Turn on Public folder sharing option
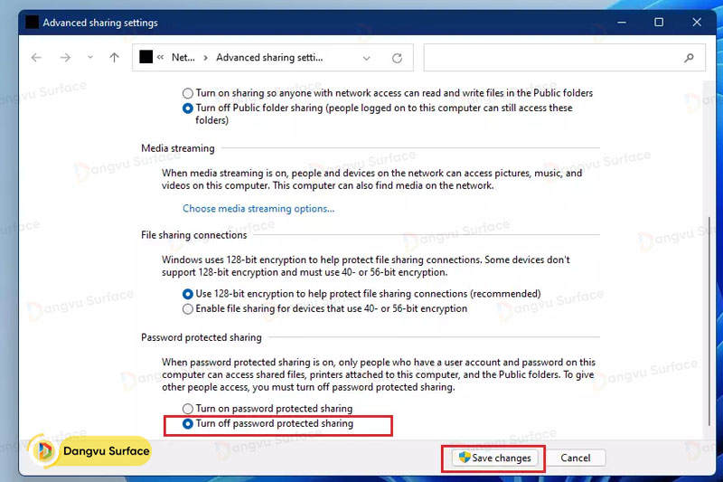 click(x=188, y=93)
